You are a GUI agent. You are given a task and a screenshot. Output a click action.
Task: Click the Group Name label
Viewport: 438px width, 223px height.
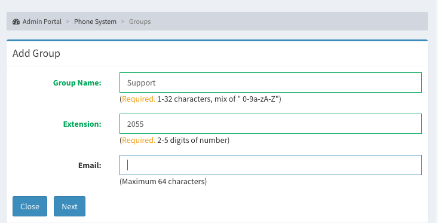pyautogui.click(x=77, y=83)
